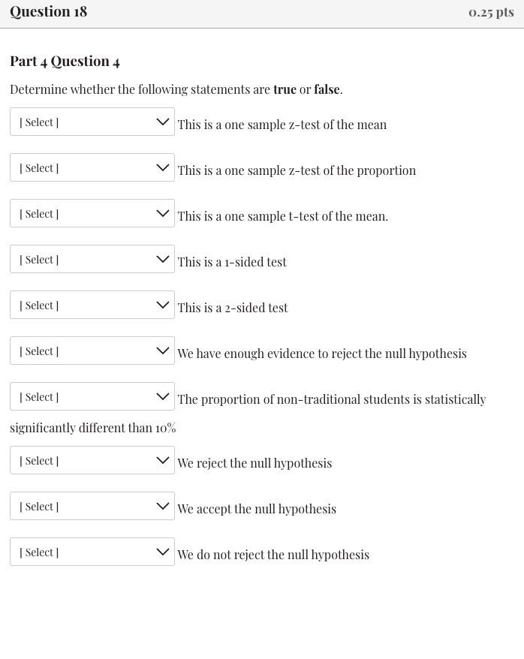Click the bold word true in the instructions
The image size is (524, 659).
tap(285, 89)
